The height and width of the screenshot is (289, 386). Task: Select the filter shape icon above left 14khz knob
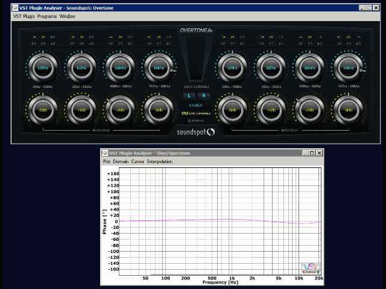(150, 37)
